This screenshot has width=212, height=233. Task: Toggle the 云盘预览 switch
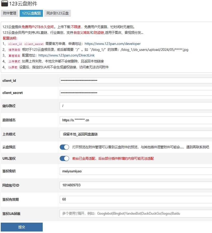[64, 147]
